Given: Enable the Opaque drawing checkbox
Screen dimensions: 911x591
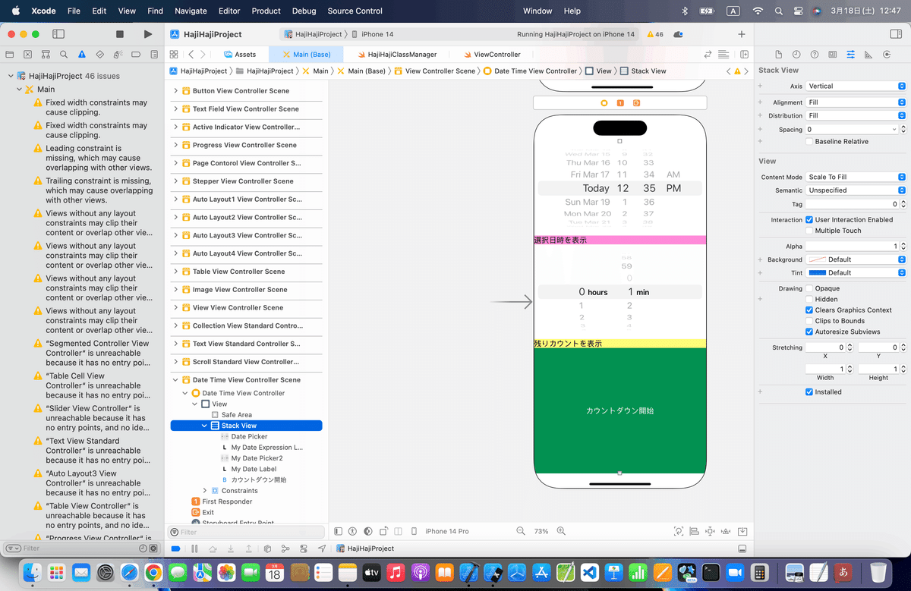Looking at the screenshot, I should click(x=809, y=288).
